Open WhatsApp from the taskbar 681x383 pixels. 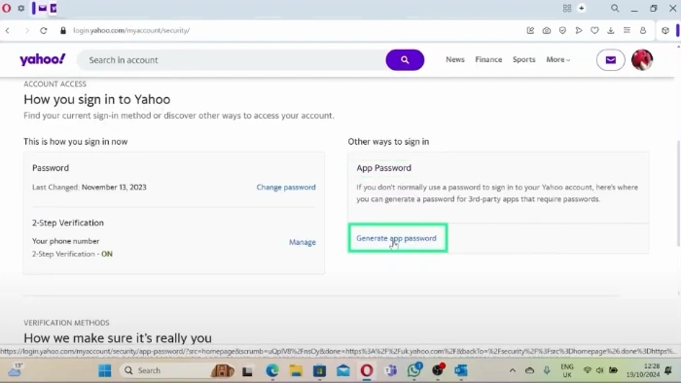[x=414, y=370]
